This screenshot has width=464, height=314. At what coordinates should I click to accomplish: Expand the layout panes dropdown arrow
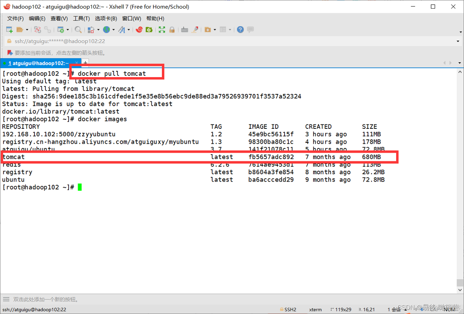point(230,30)
